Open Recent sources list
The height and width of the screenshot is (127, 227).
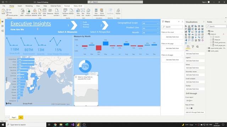click(x=57, y=12)
